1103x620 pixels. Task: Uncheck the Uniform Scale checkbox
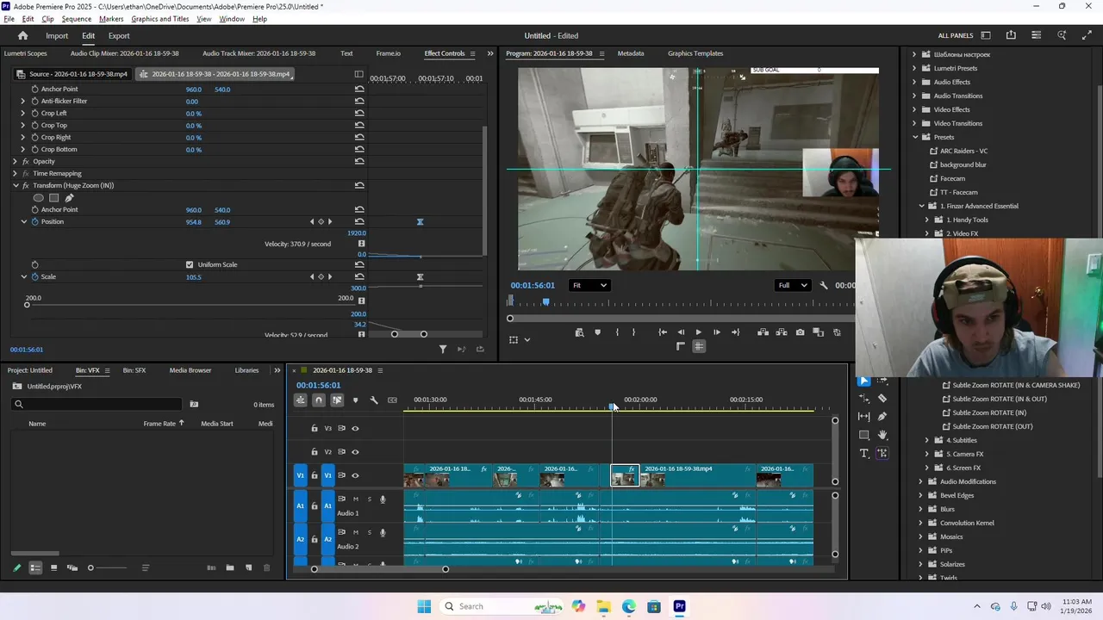pyautogui.click(x=190, y=264)
